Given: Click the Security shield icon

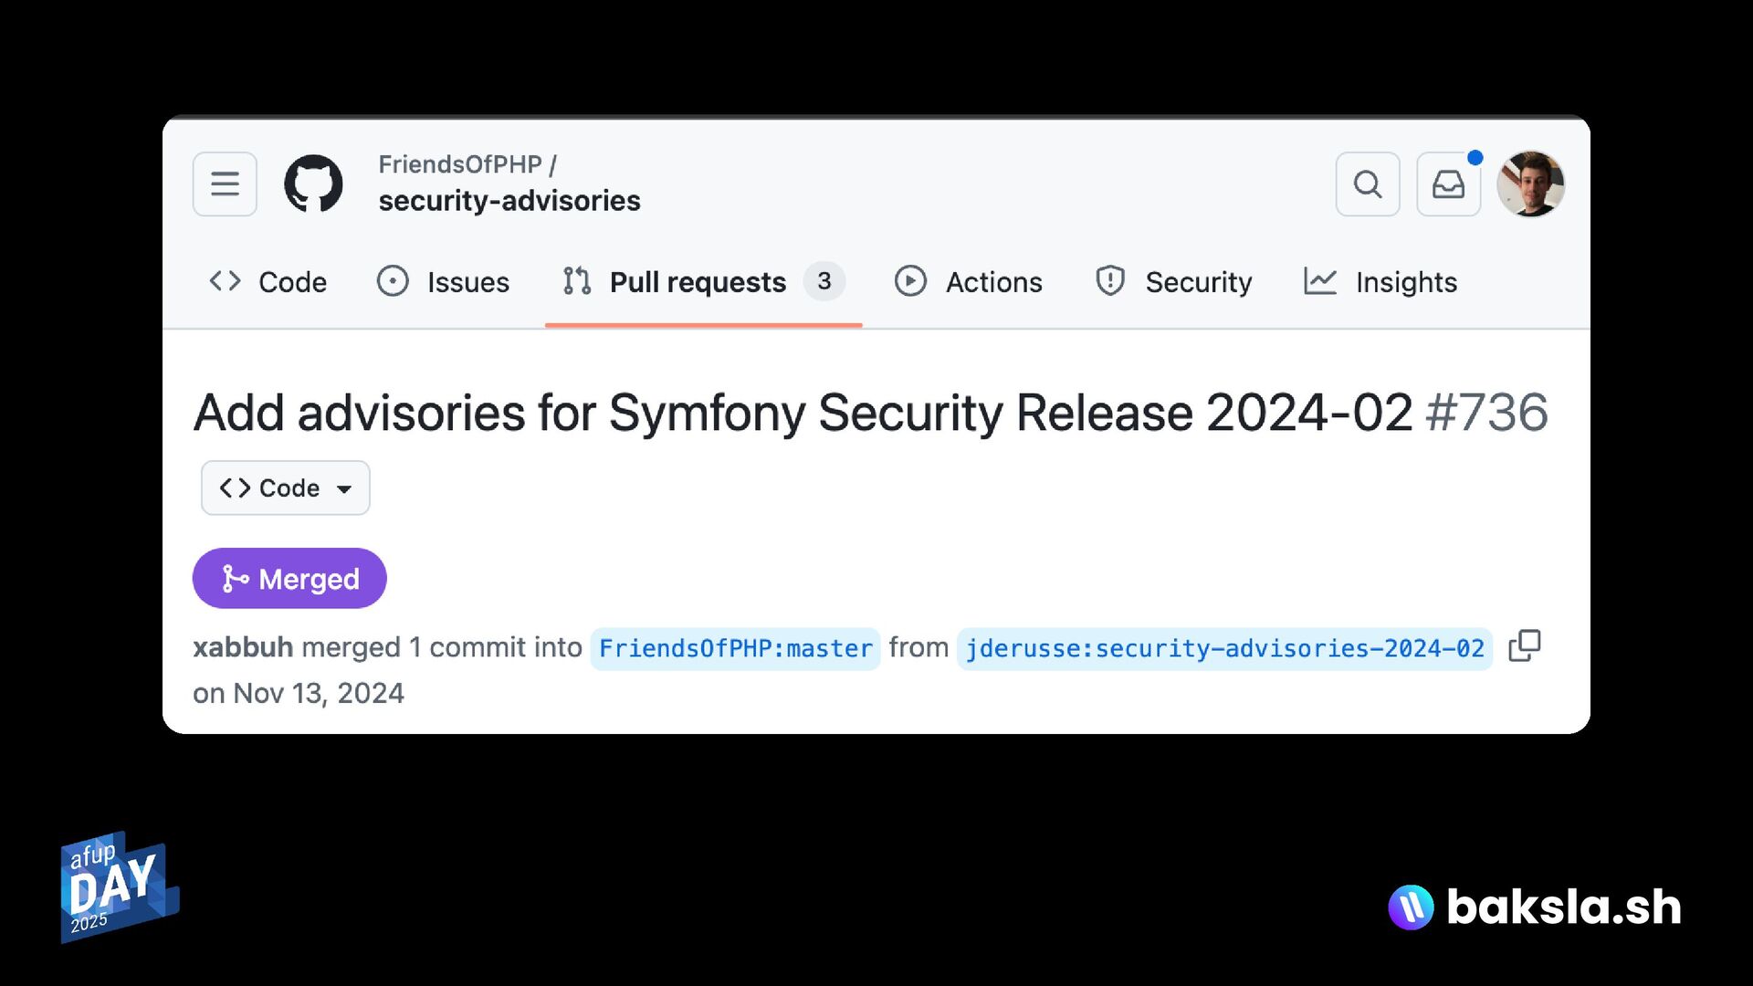Looking at the screenshot, I should pos(1110,281).
